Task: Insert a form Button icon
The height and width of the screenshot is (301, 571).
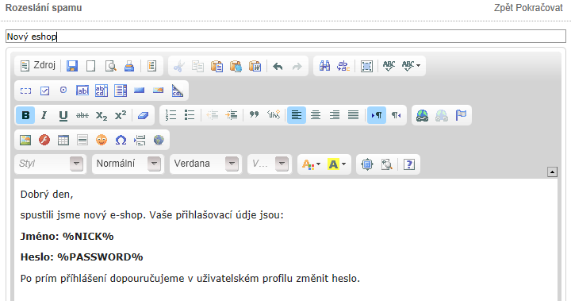Action: (140, 91)
